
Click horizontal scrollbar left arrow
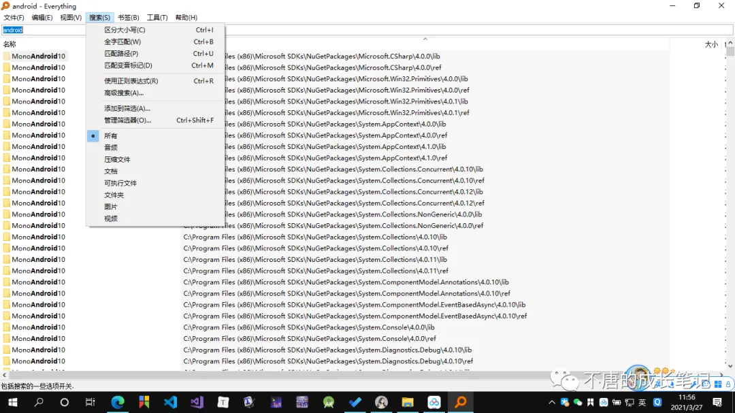tap(4, 375)
